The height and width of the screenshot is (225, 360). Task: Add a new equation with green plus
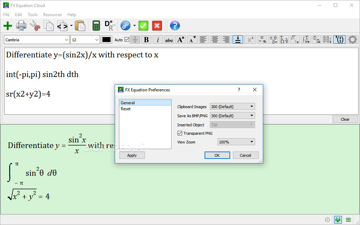click(x=8, y=26)
